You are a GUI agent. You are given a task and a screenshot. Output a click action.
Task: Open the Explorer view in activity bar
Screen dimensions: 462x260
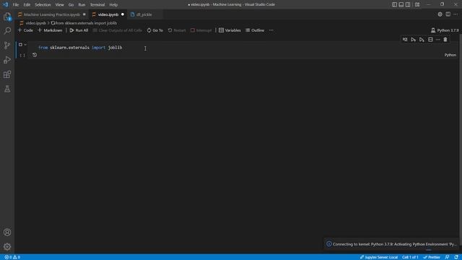pos(7,17)
